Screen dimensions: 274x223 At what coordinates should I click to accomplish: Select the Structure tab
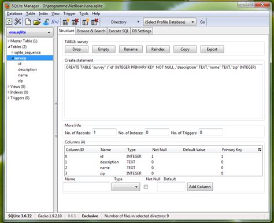(x=66, y=31)
